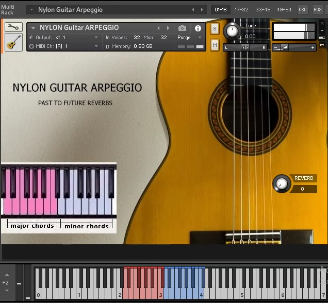Play the blue key labeled 4

pyautogui.click(x=201, y=294)
